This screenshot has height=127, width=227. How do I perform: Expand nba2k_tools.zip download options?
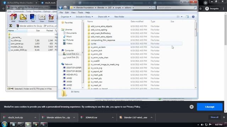coord(35,117)
